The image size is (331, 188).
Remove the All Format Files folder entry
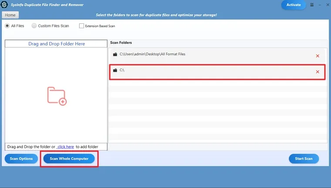317,56
